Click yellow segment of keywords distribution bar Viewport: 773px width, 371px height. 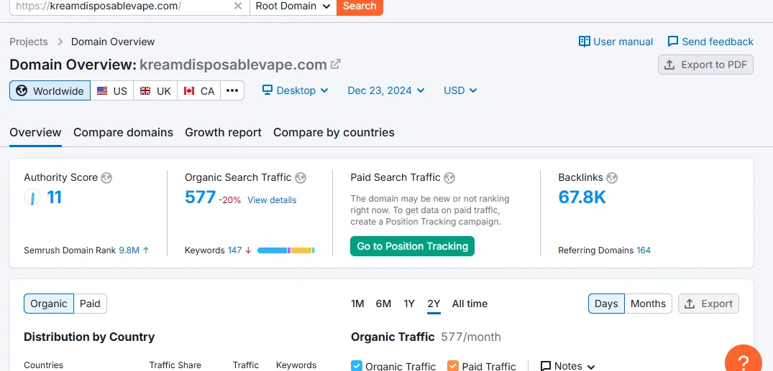click(x=301, y=250)
